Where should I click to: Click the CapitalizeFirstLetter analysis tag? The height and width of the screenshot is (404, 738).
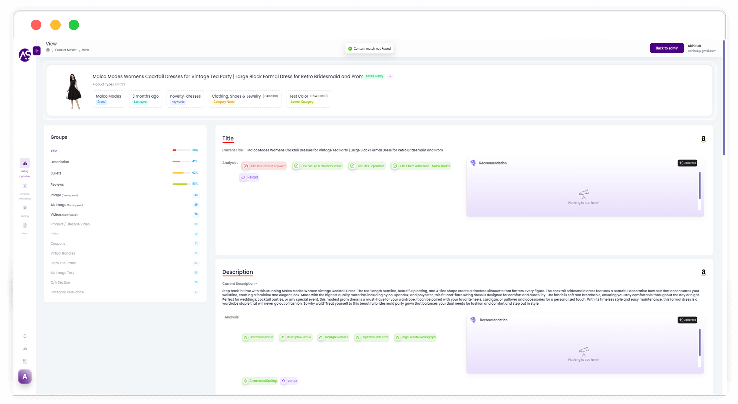[x=371, y=337]
